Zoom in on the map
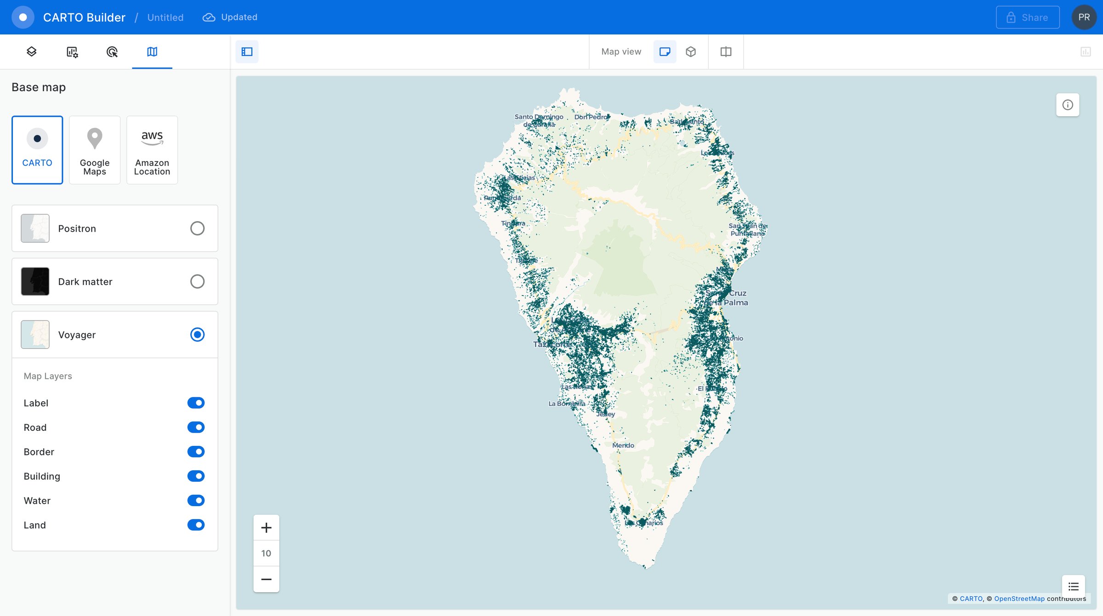 click(267, 528)
